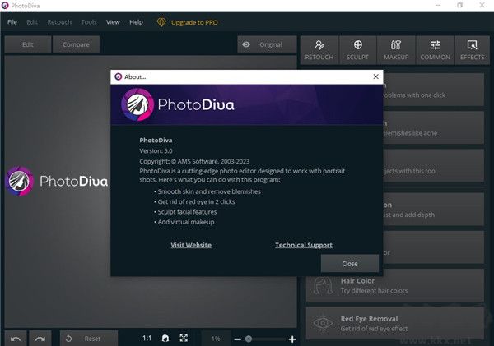Click the About dialog title icon
This screenshot has width=494, height=346.
click(x=118, y=76)
